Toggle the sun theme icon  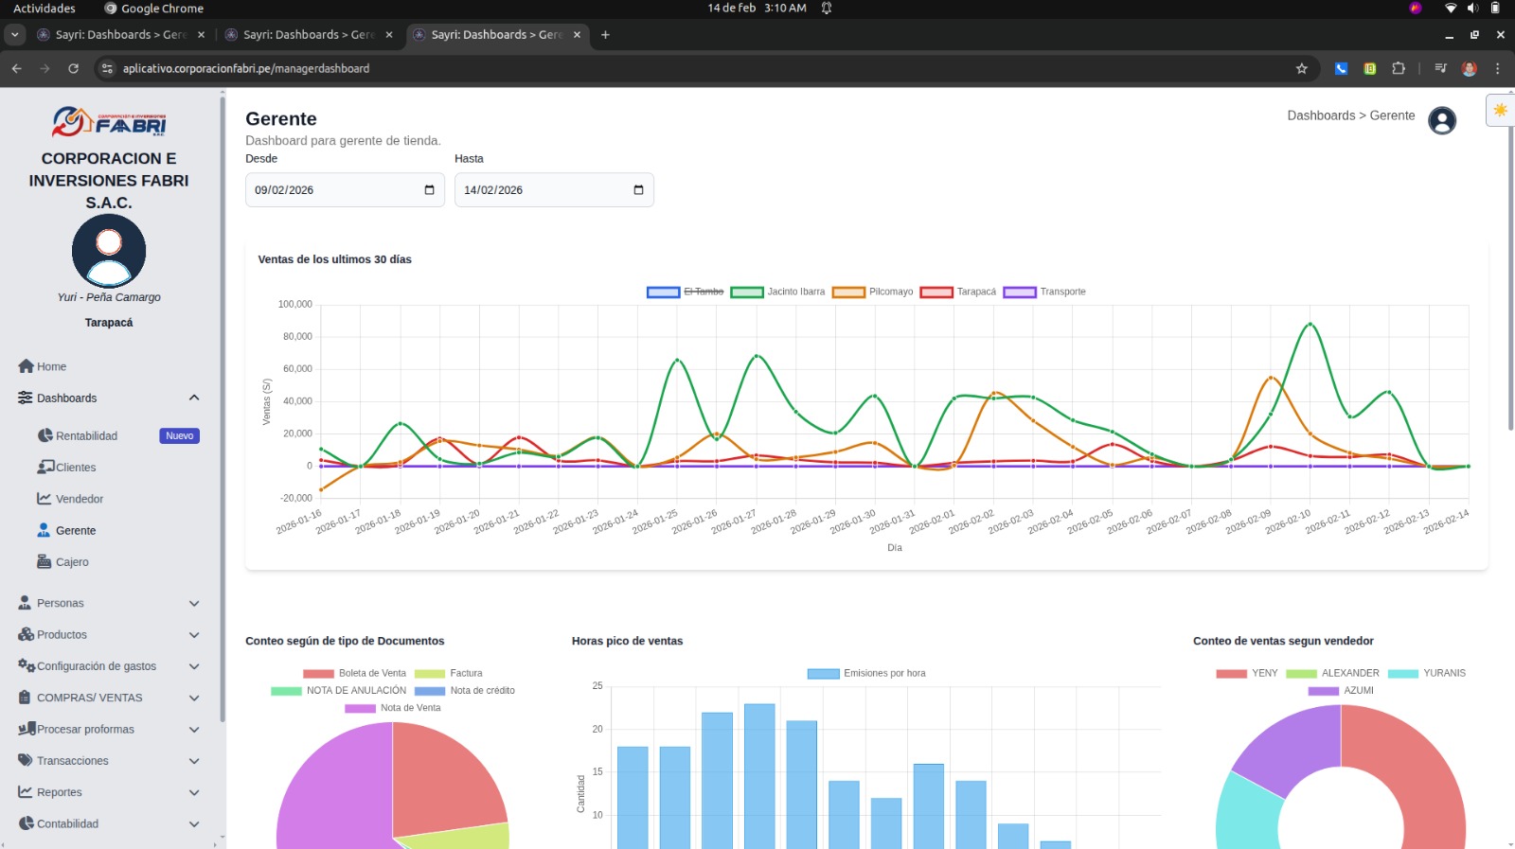click(x=1500, y=111)
